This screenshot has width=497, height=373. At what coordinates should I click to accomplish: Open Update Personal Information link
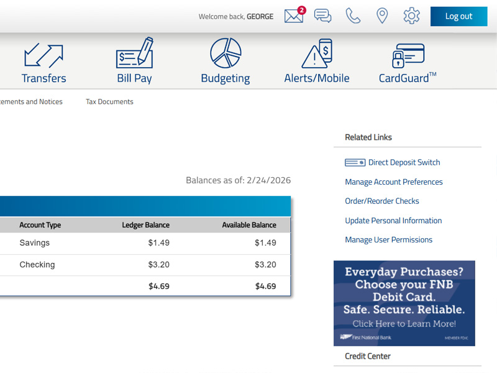393,221
